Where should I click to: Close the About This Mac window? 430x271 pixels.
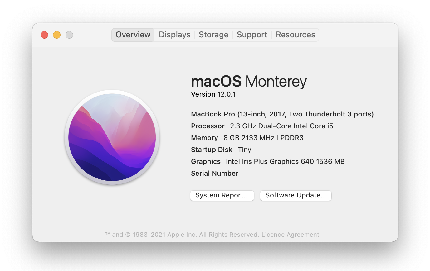tap(44, 35)
